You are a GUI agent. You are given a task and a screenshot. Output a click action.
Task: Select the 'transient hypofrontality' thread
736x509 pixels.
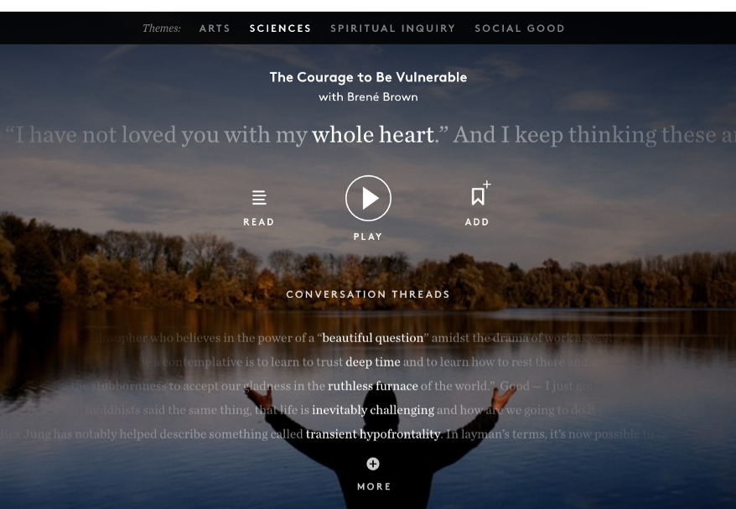[x=373, y=434]
